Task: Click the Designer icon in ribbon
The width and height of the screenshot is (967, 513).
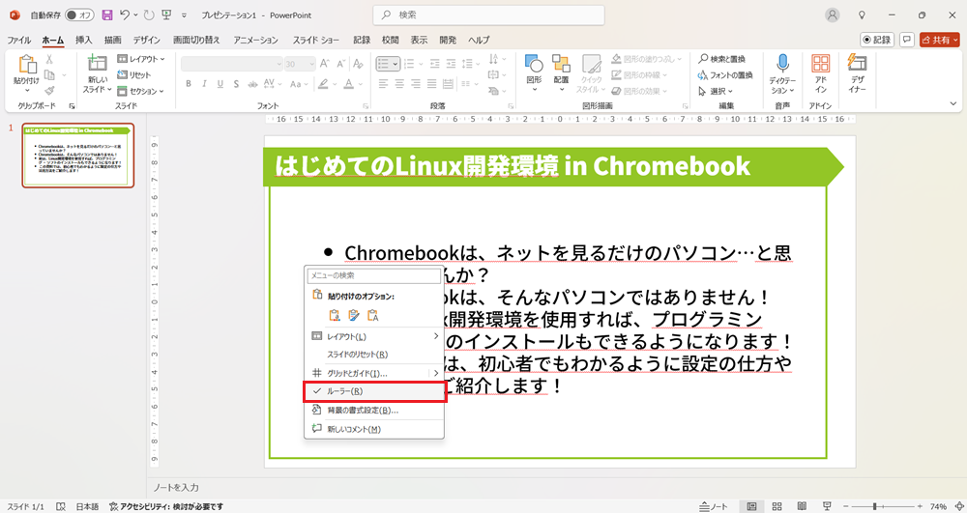Action: (857, 72)
